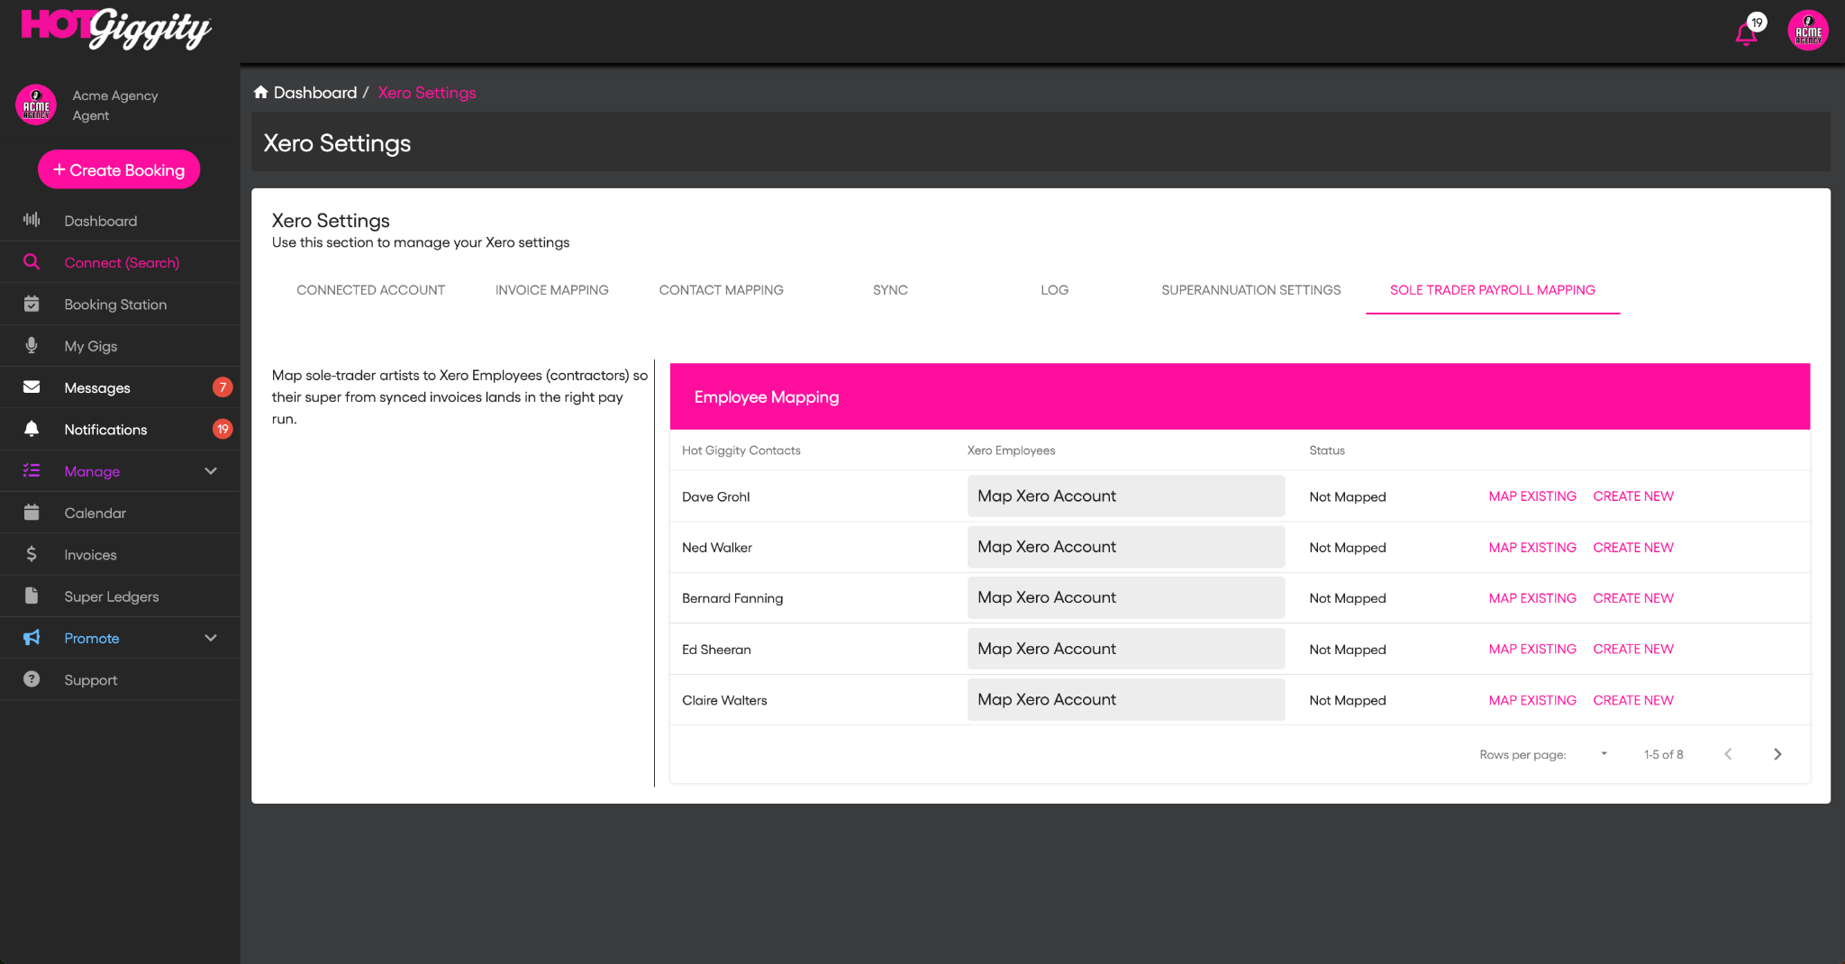1845x964 pixels.
Task: Click the Messages envelope icon
Action: tap(32, 387)
